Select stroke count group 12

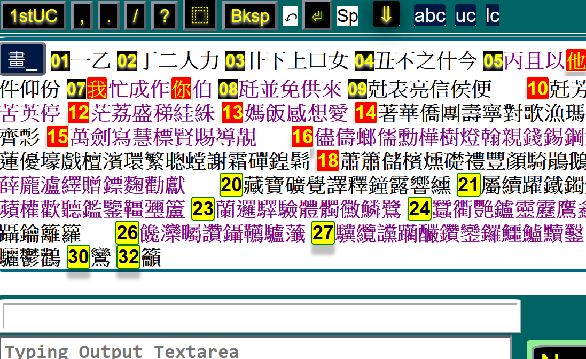click(x=79, y=113)
